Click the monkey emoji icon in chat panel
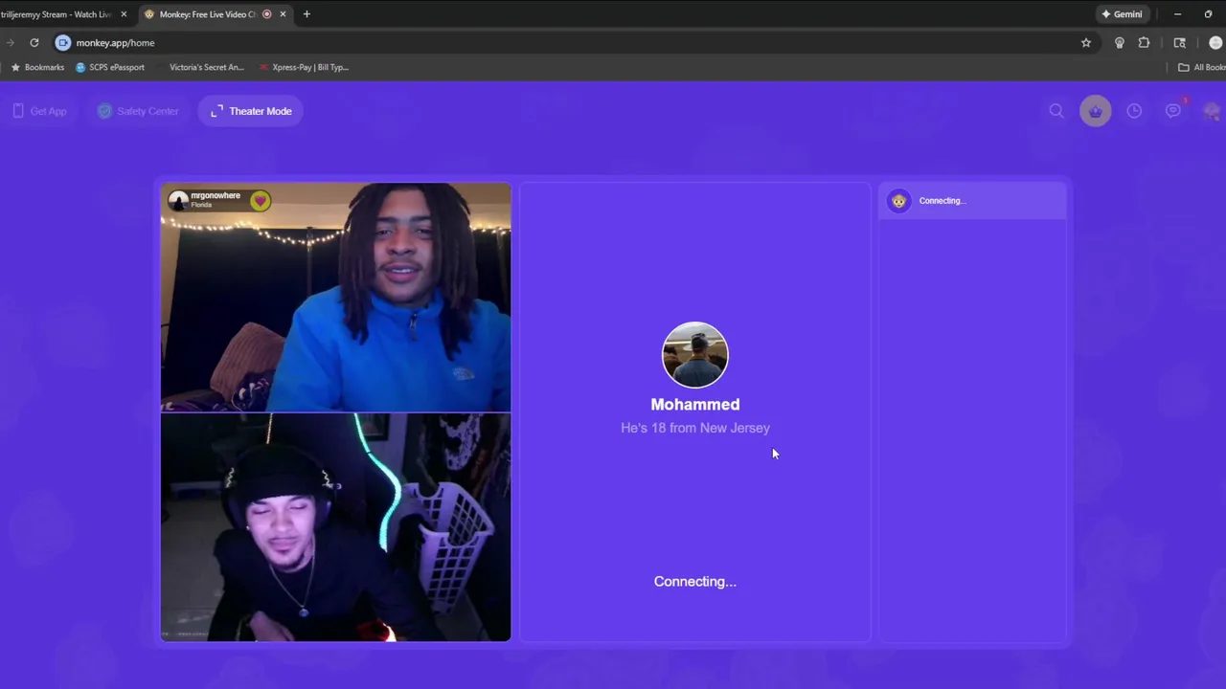 (898, 201)
